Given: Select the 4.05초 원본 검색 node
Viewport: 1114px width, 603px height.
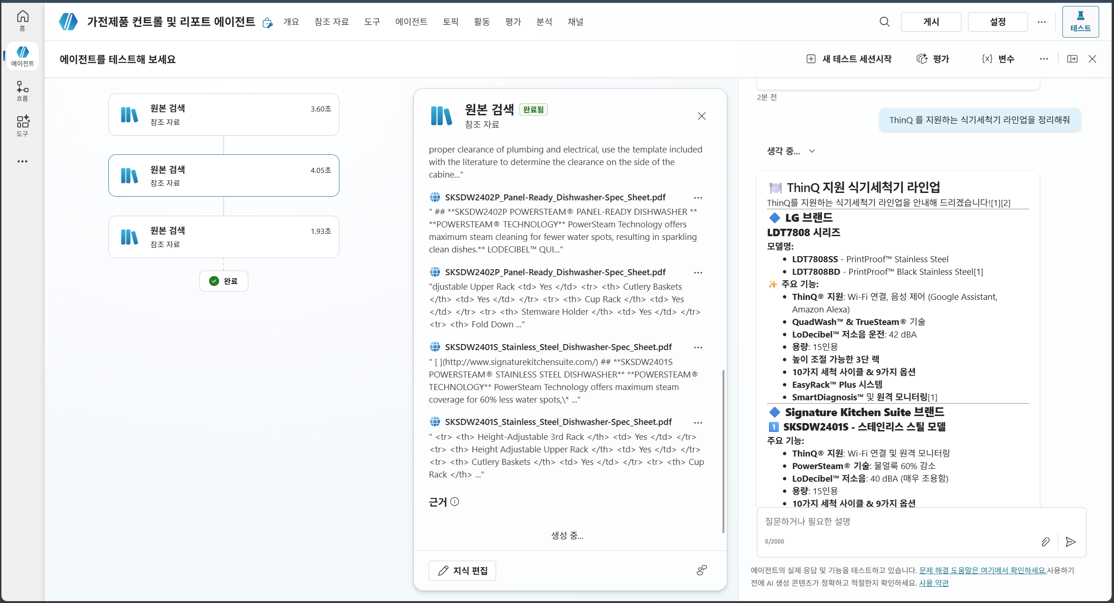Looking at the screenshot, I should [x=224, y=176].
